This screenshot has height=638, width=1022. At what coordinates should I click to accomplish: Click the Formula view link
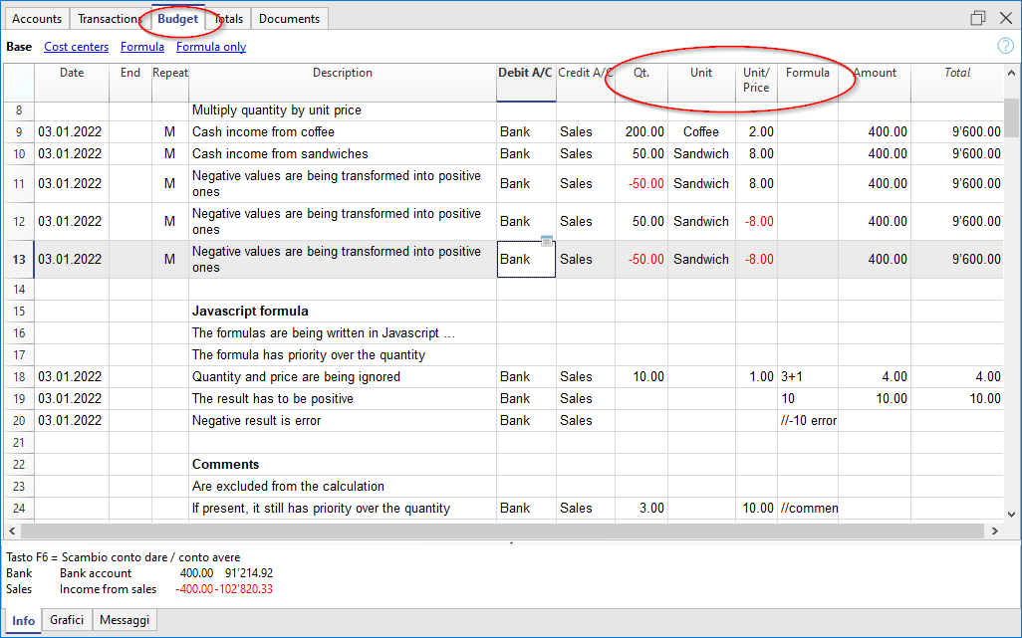click(141, 46)
